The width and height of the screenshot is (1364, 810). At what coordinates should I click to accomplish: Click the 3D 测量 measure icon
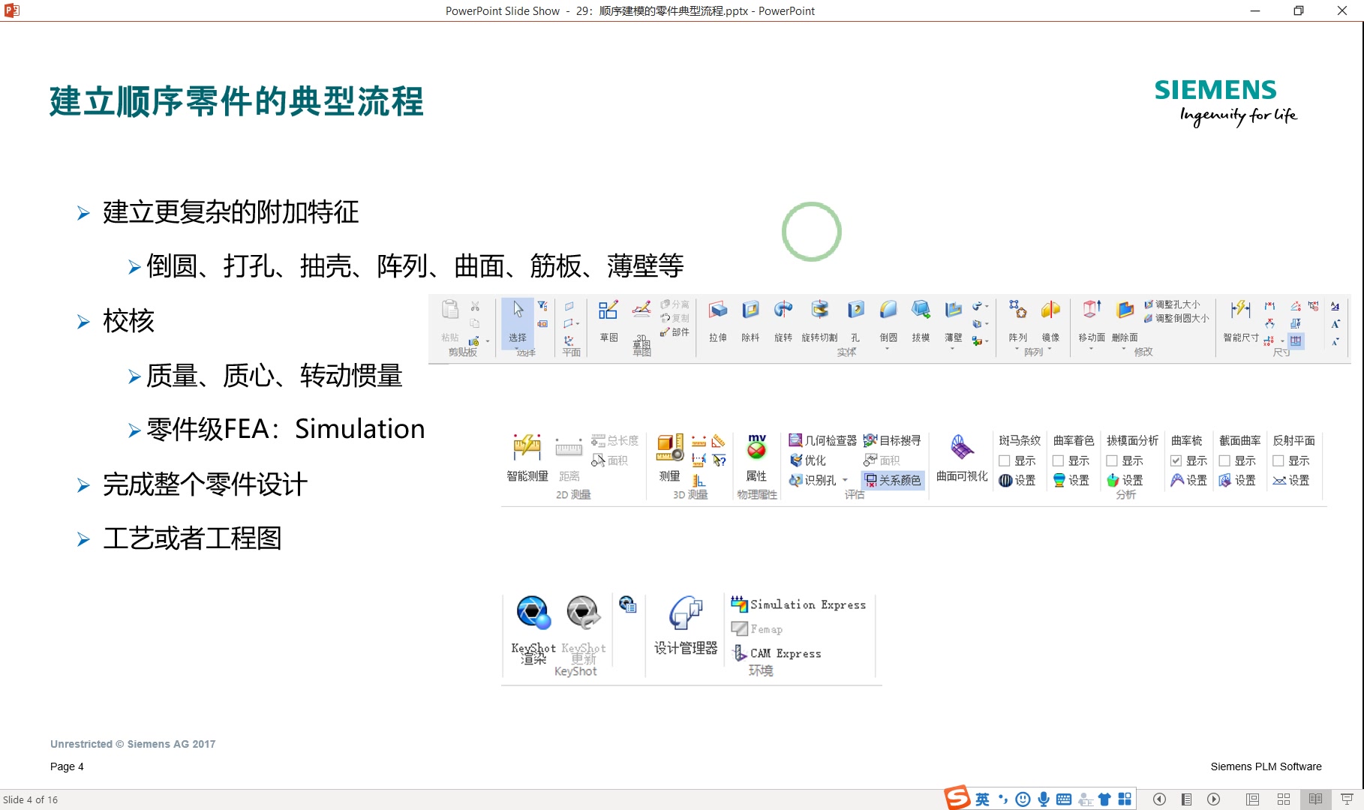click(669, 448)
